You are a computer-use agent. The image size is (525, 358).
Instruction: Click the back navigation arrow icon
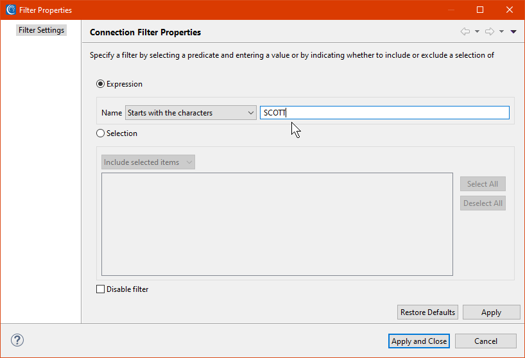coord(465,31)
